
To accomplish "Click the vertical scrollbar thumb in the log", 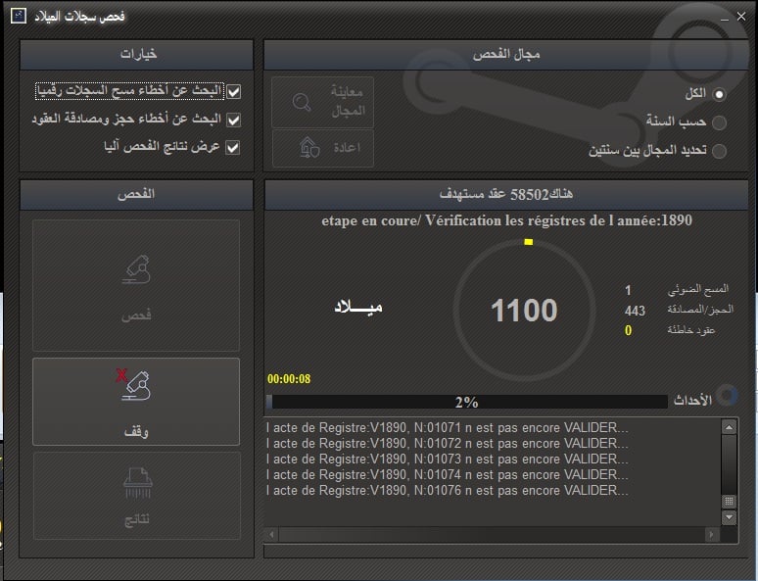I will [x=729, y=502].
